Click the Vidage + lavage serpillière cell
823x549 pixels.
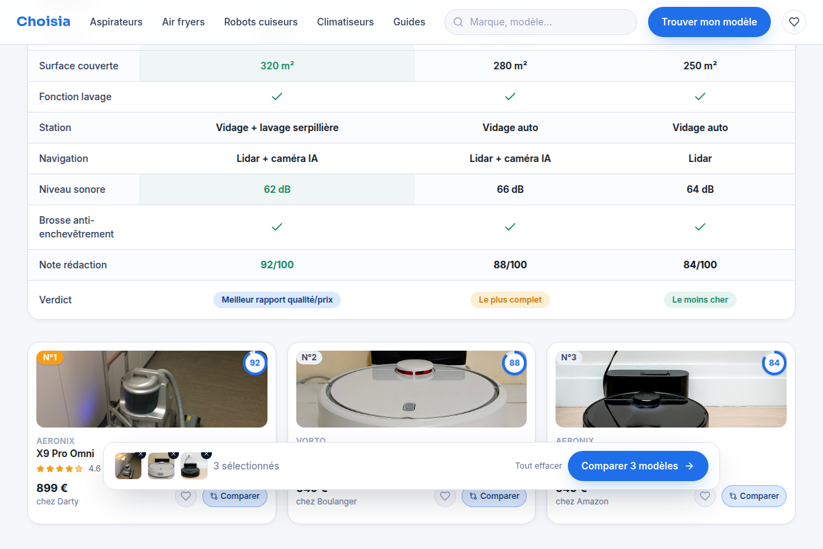coord(277,128)
